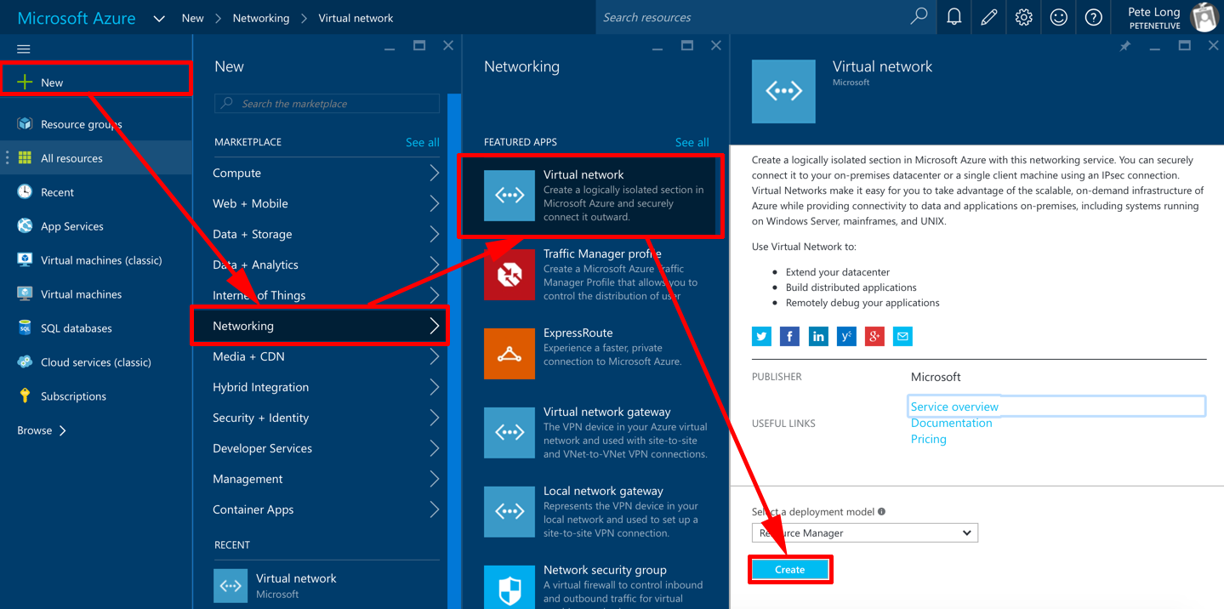The height and width of the screenshot is (609, 1224).
Task: Open portal settings gear icon
Action: 1024,17
